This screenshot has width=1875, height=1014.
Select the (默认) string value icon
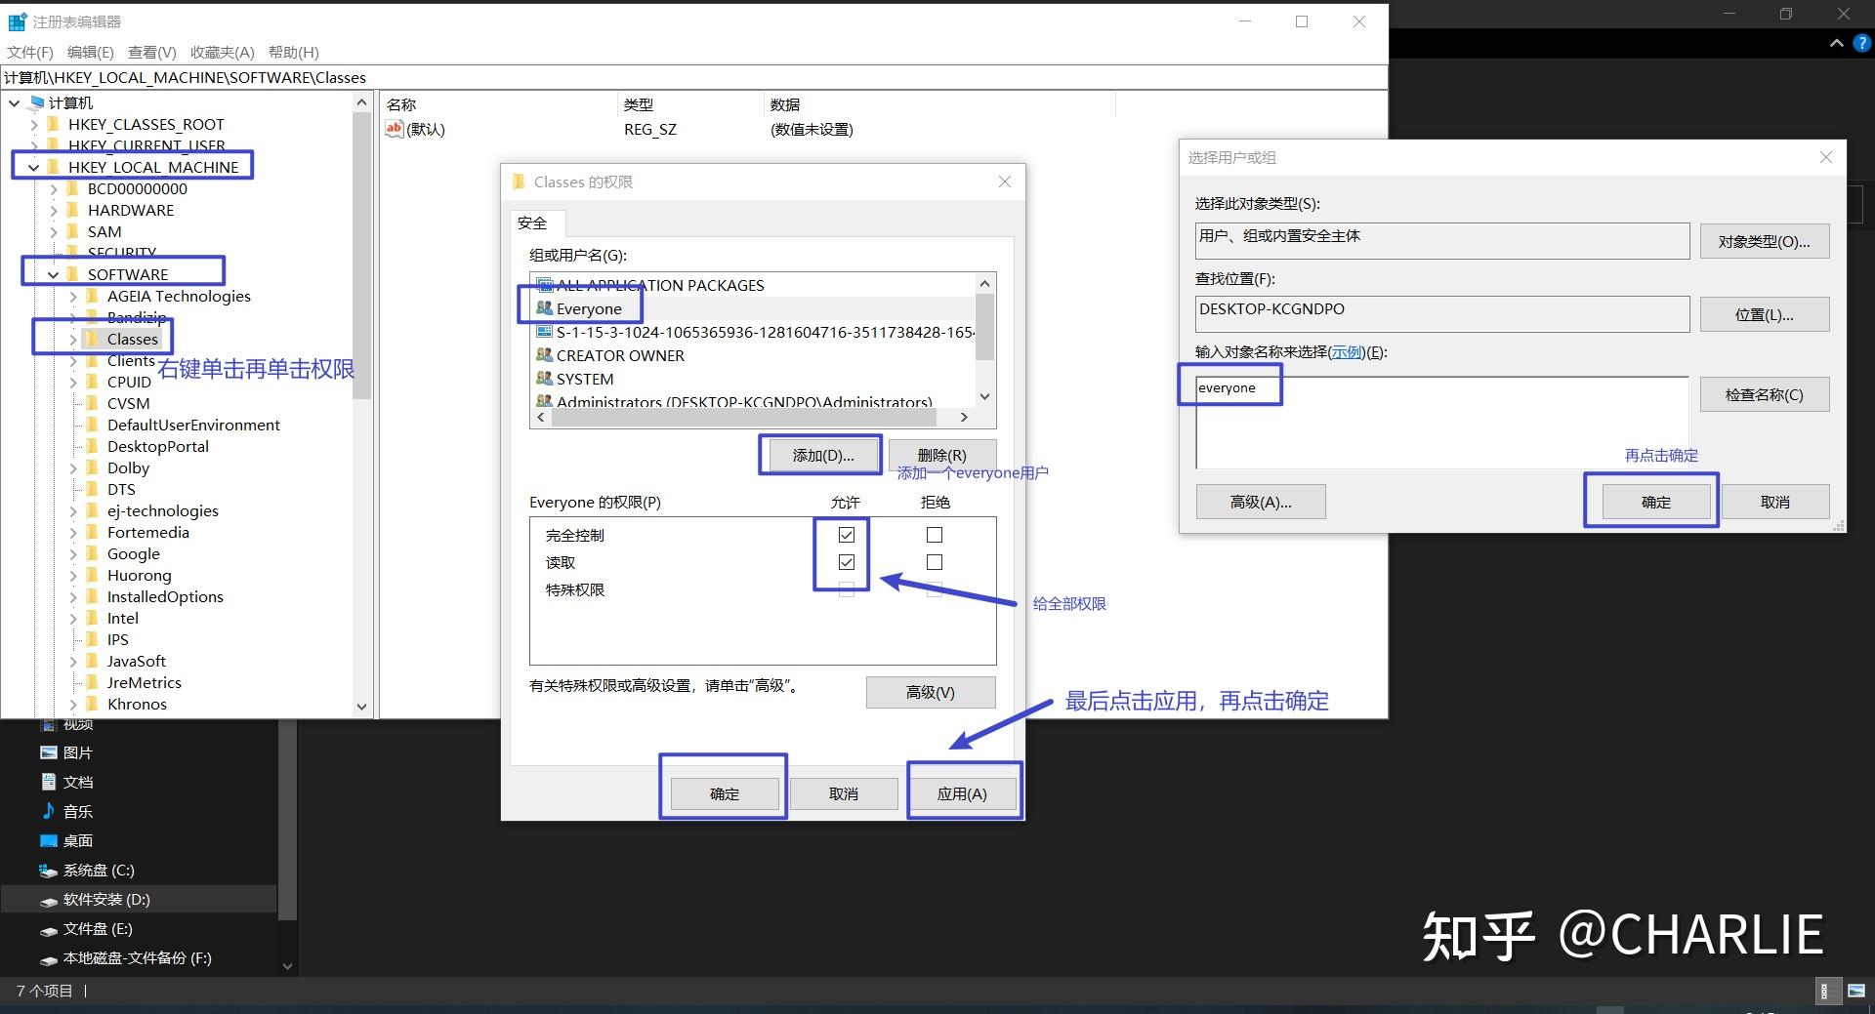click(x=395, y=129)
